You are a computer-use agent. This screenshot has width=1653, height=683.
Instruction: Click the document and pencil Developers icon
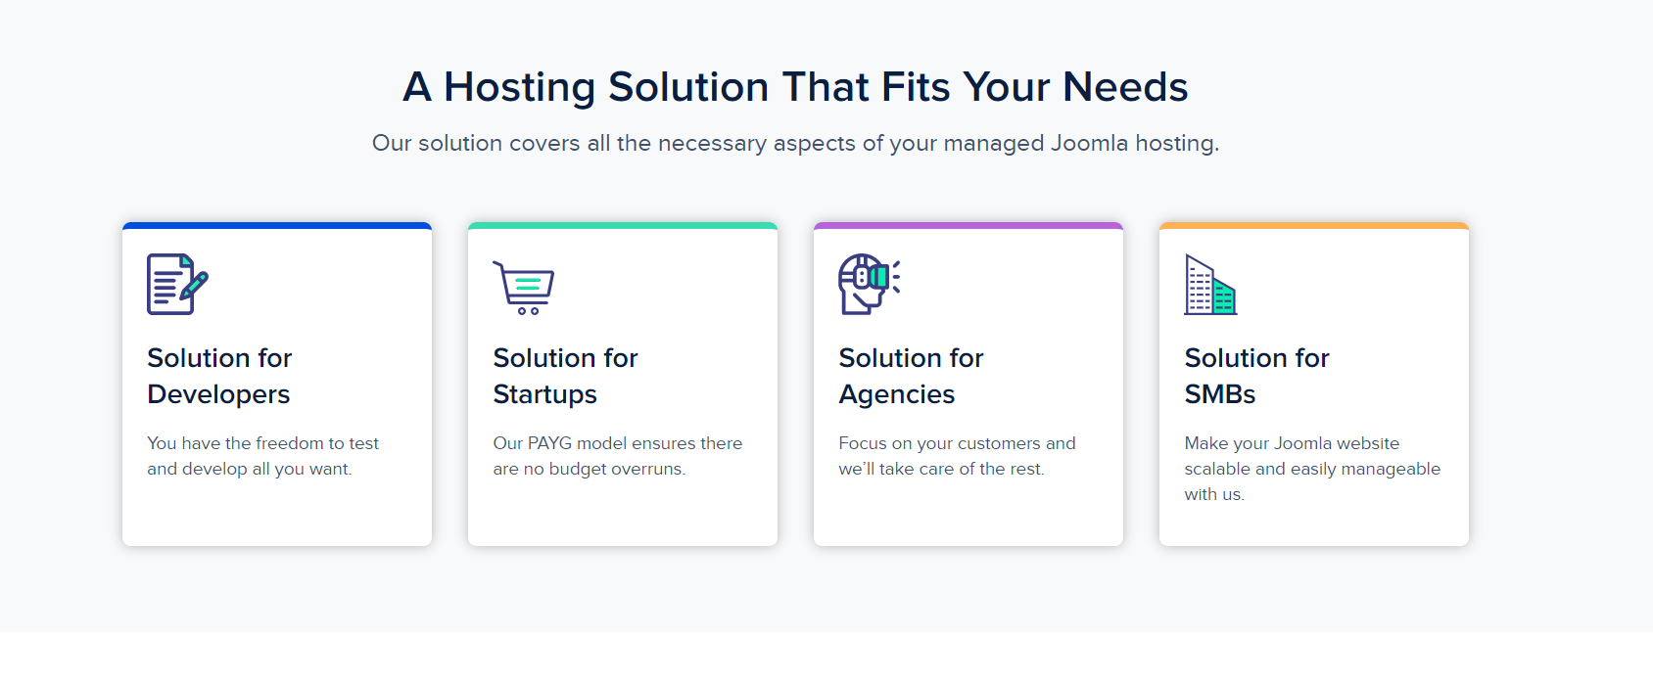click(177, 284)
